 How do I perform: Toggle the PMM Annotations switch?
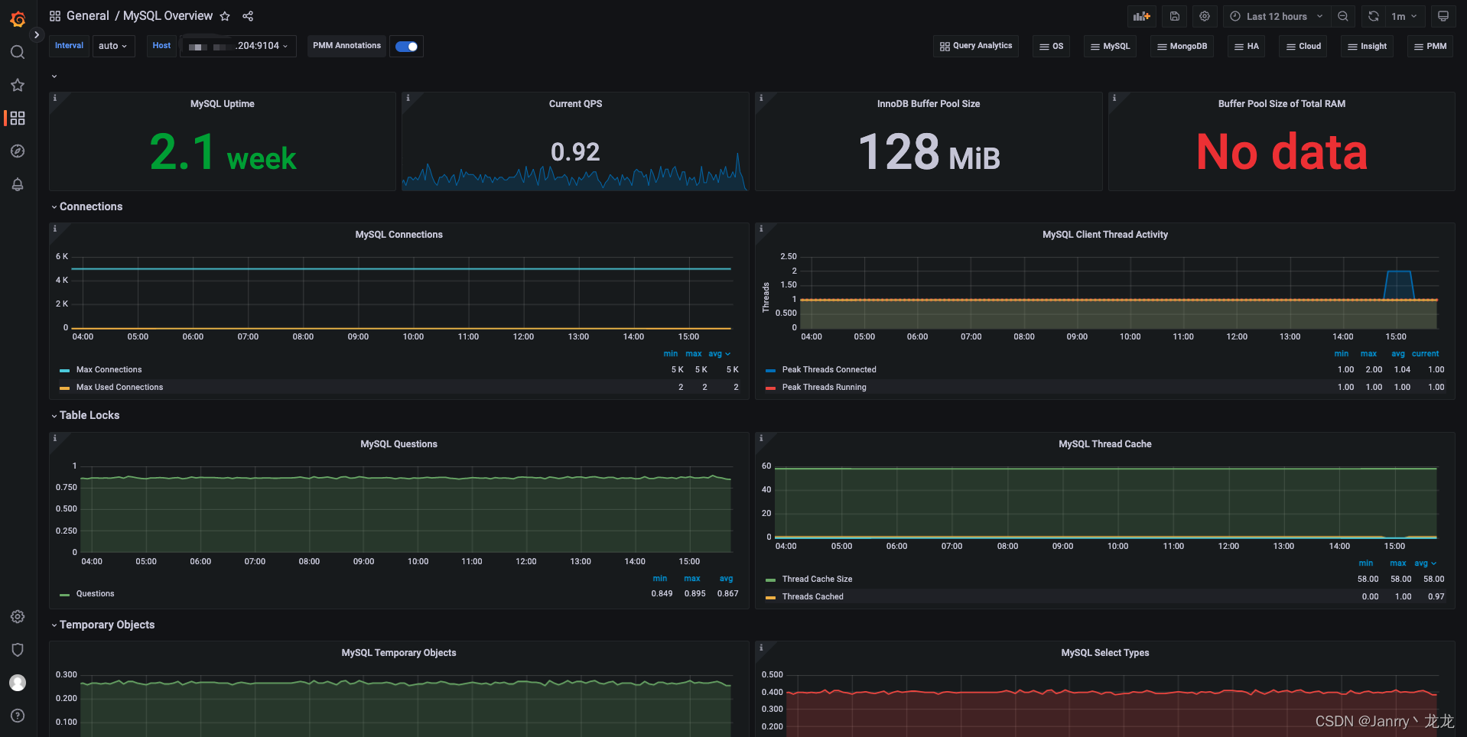pos(407,47)
